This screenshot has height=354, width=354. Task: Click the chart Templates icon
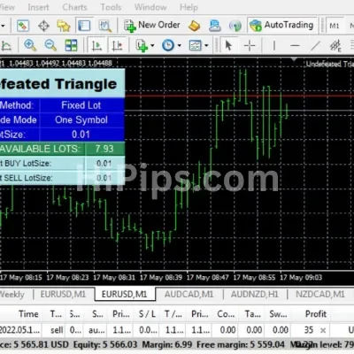[x=196, y=45]
